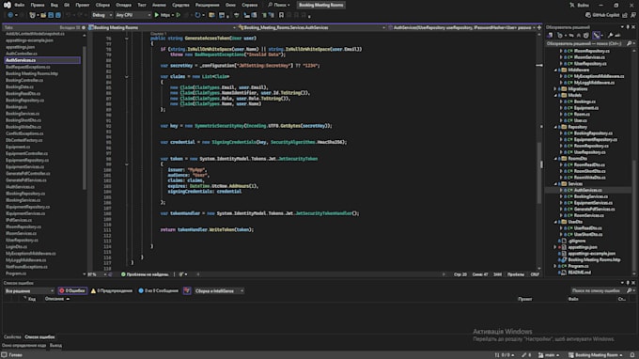Viewport: 639px width, 359px height.
Task: Open the Отладка menu
Action: 123,5
